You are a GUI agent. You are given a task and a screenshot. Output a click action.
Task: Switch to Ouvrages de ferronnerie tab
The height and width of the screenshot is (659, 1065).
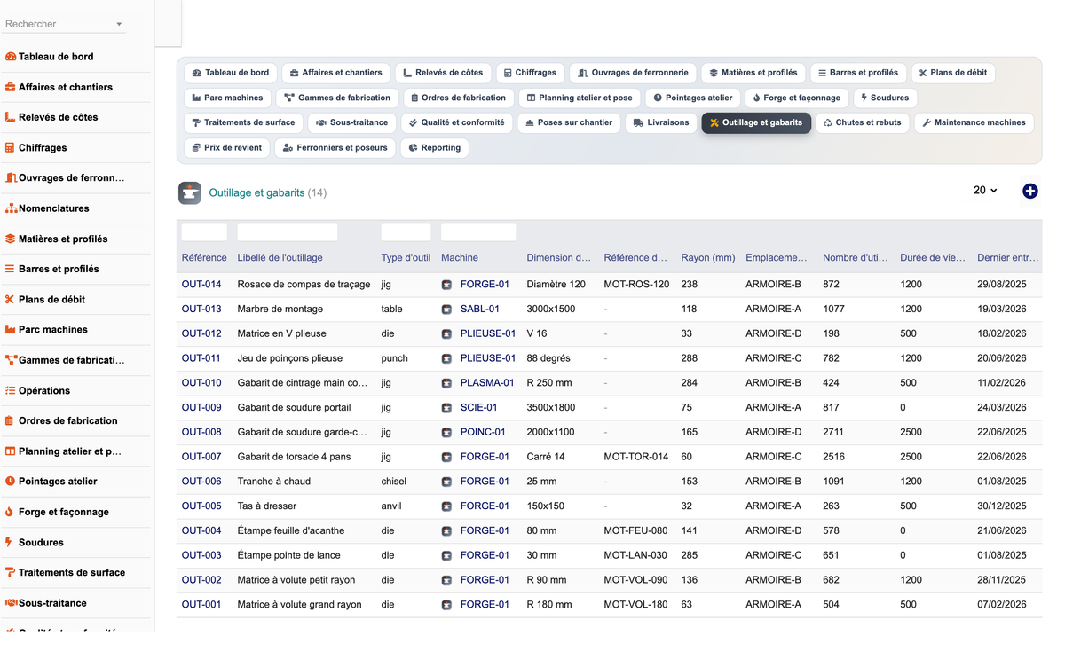point(633,73)
